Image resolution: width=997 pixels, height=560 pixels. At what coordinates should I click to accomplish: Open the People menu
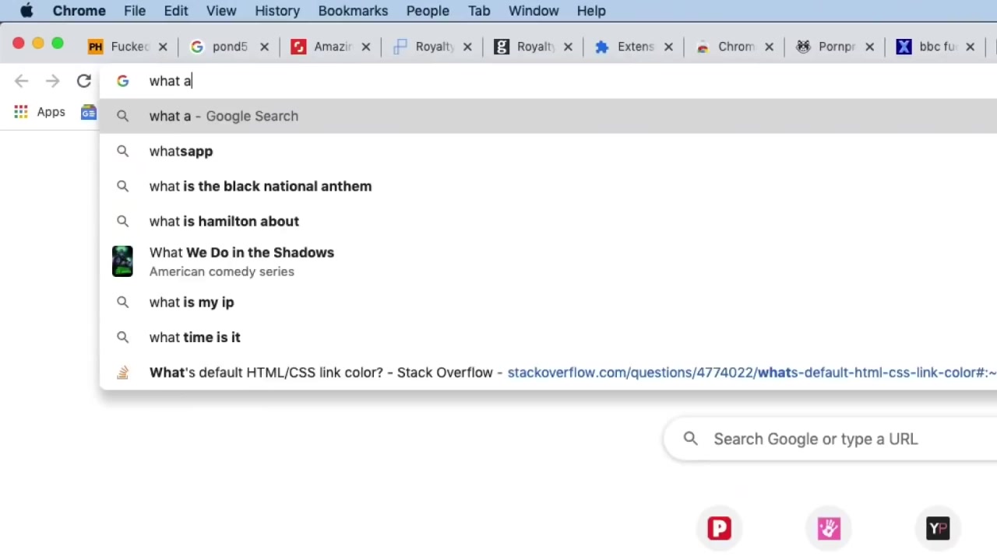tap(428, 11)
